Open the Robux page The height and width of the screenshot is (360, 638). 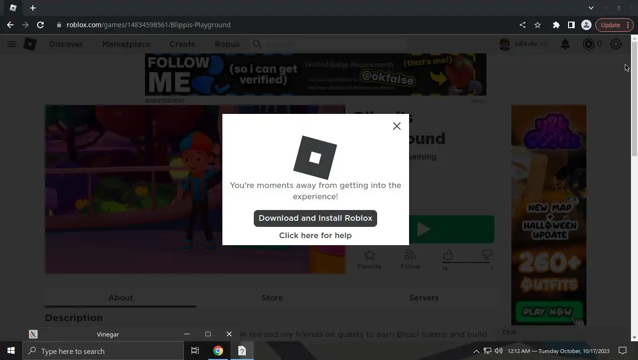coord(227,44)
